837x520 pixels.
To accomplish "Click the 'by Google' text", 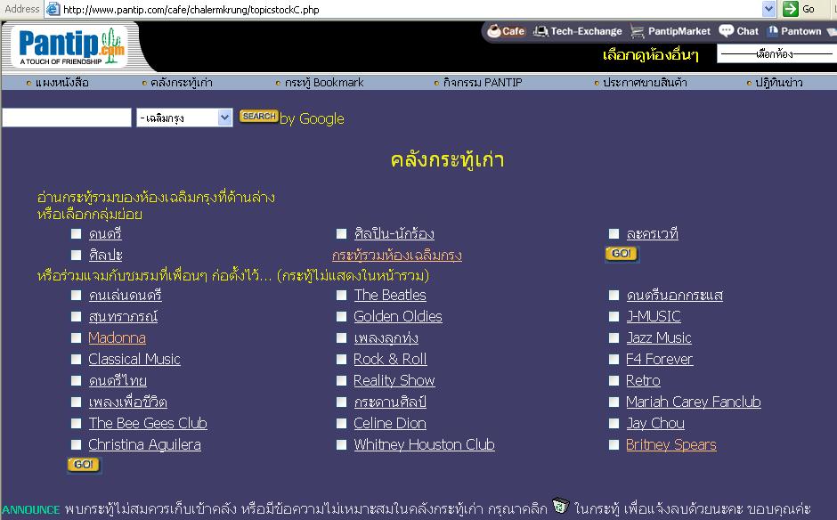I will 313,118.
